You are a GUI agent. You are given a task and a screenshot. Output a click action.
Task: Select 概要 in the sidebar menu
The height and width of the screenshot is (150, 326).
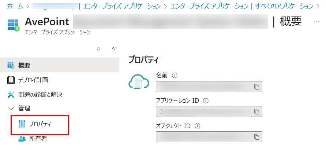click(x=60, y=65)
